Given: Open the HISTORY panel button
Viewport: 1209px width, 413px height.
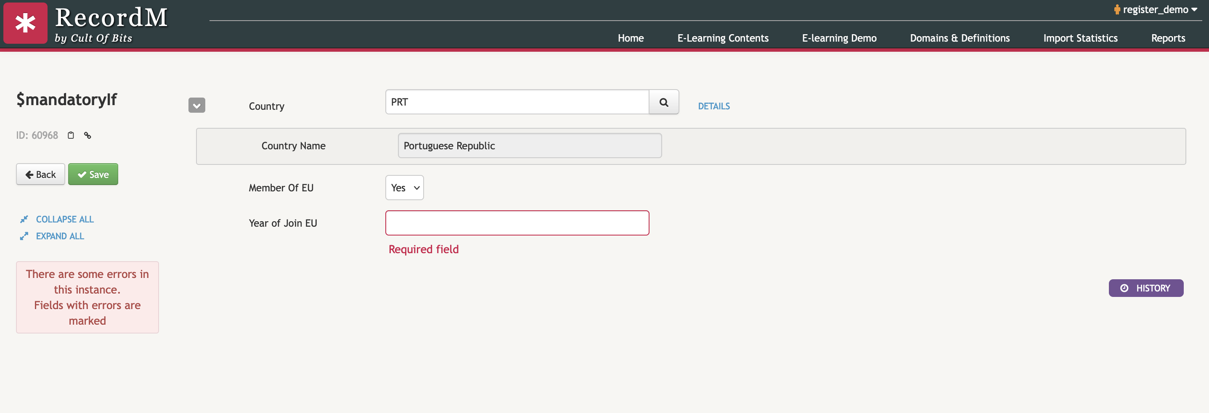Looking at the screenshot, I should (1145, 288).
